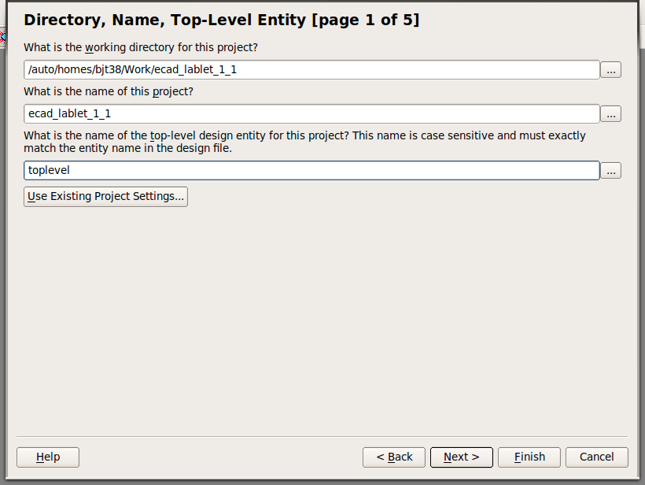Browse for the top-level design entity
The height and width of the screenshot is (485, 645).
(610, 171)
